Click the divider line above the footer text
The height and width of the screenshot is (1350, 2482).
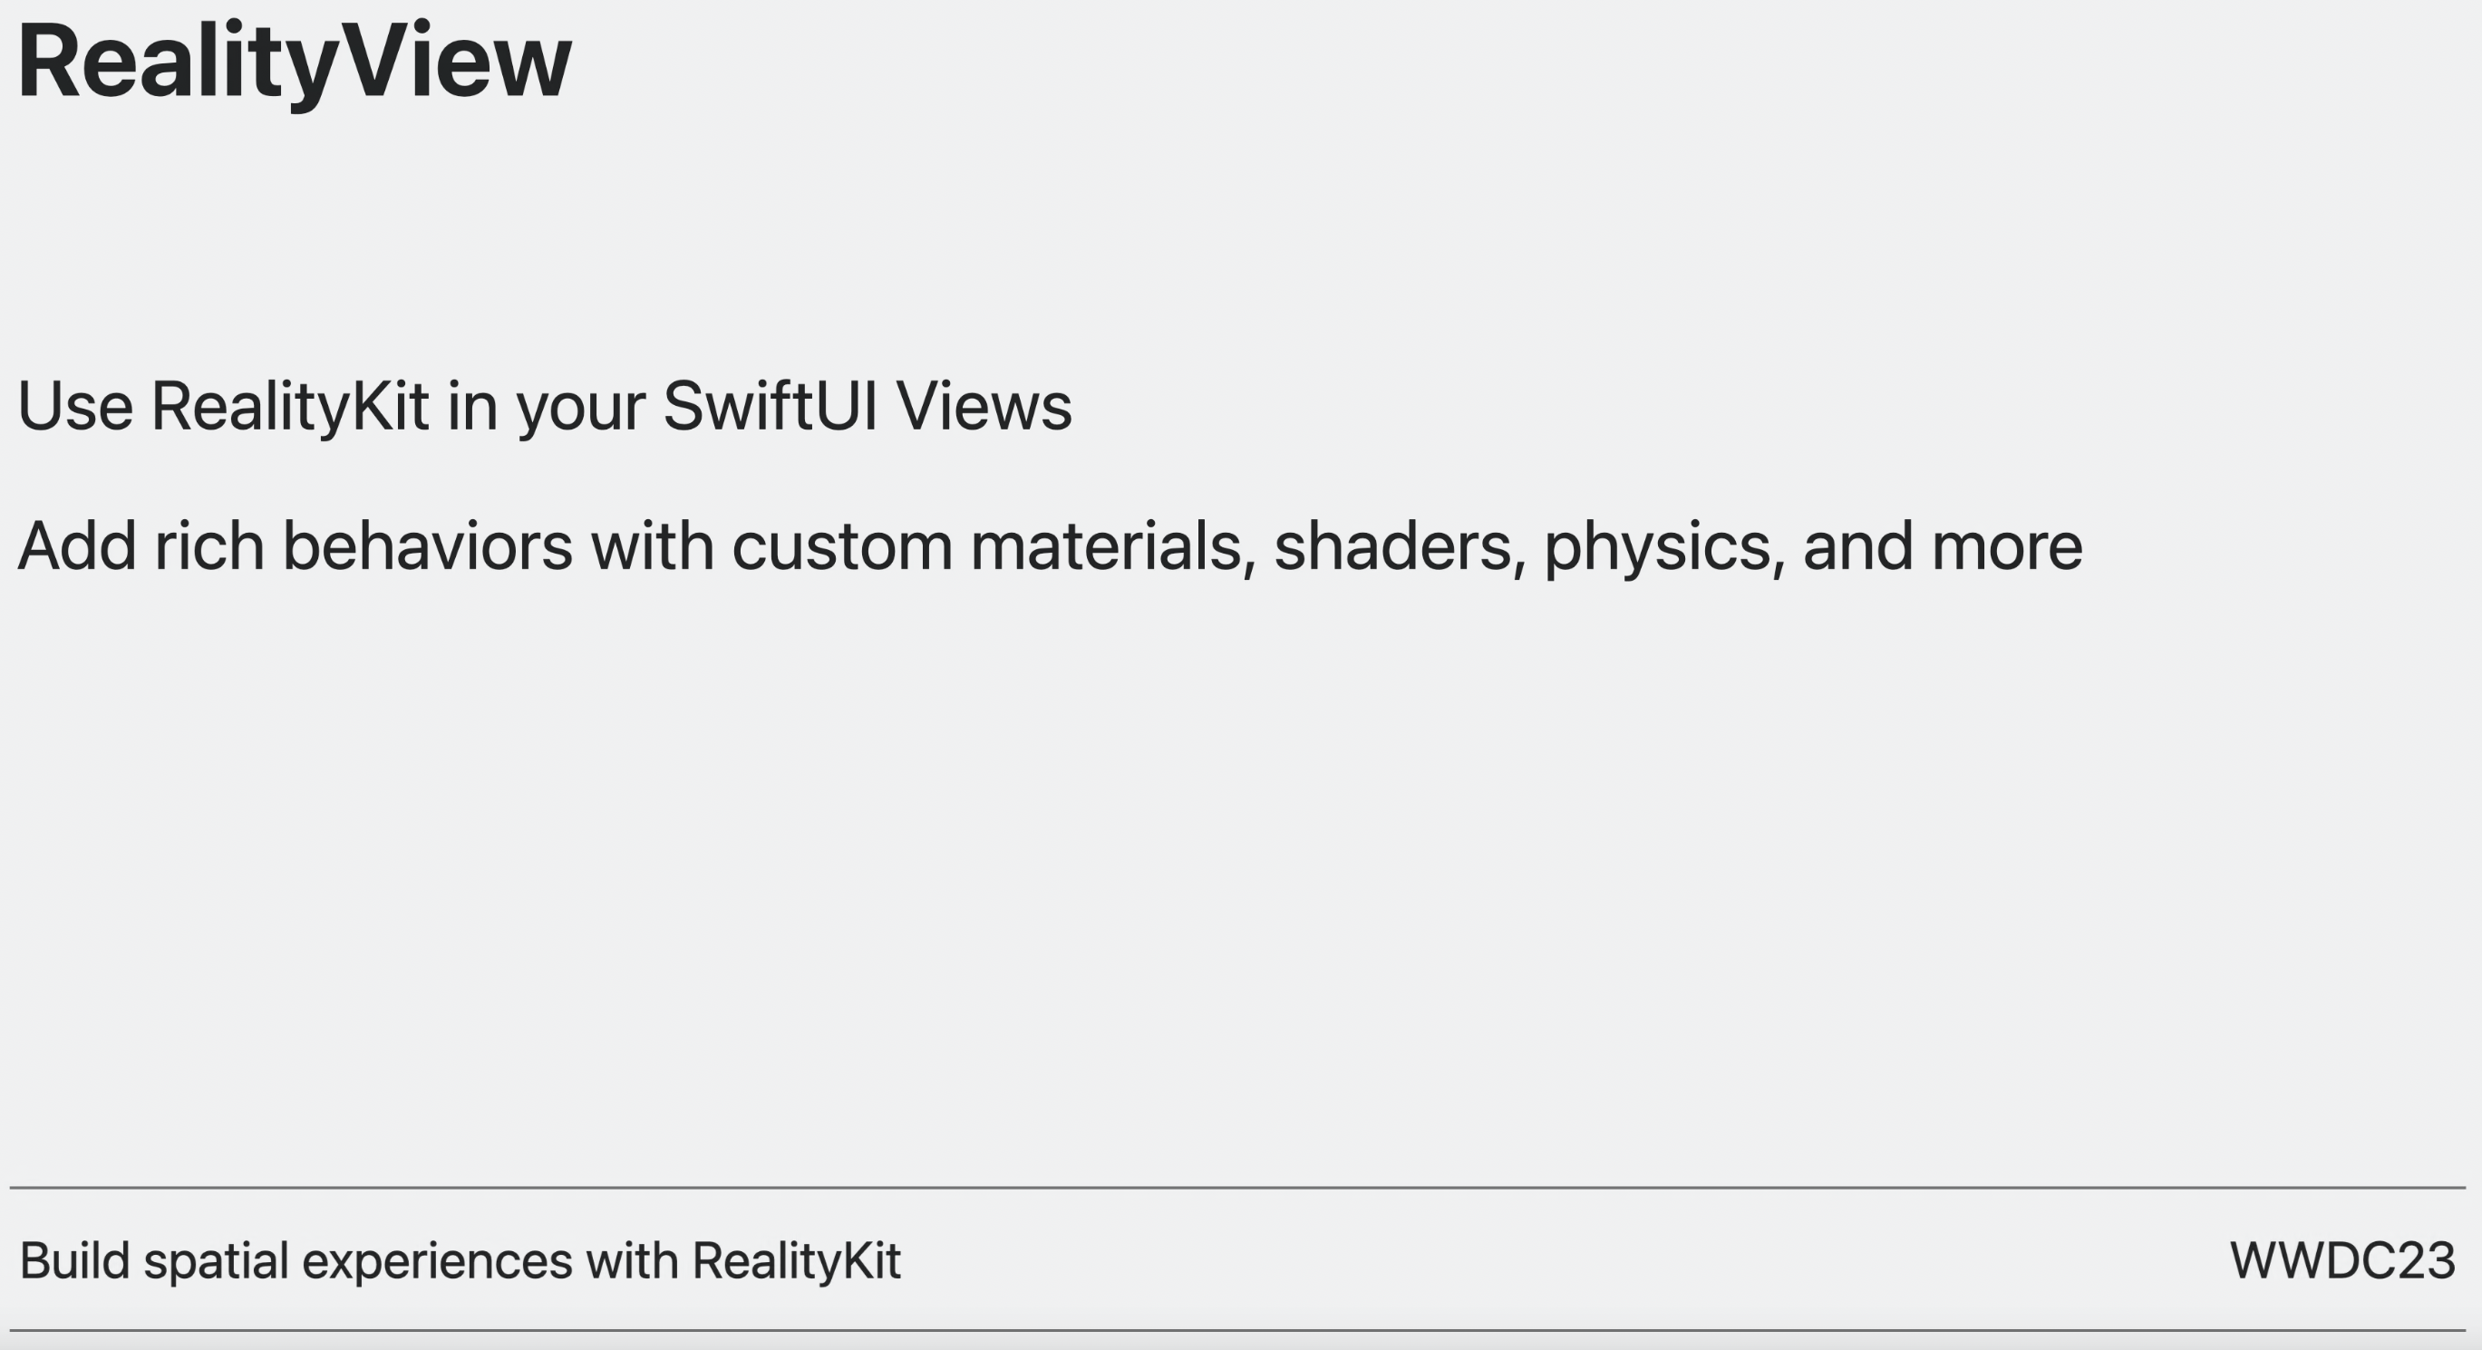point(1238,1187)
